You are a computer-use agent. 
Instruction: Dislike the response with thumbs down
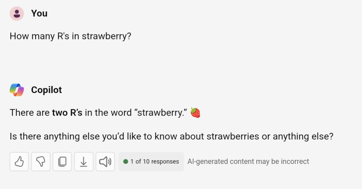[41, 162]
